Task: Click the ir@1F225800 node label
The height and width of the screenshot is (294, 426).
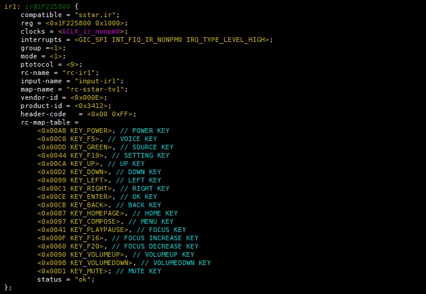Action: point(47,6)
